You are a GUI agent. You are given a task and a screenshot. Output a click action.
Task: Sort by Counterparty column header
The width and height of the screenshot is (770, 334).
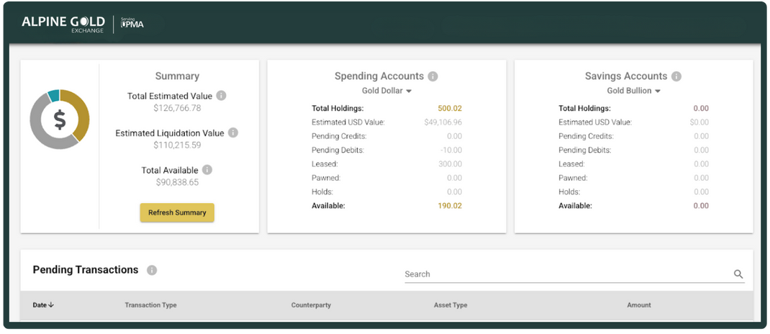click(x=311, y=305)
